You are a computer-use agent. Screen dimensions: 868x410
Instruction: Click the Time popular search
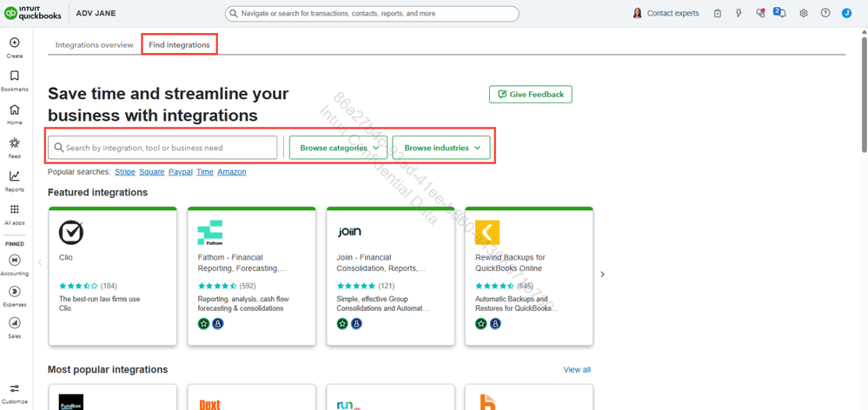(205, 172)
